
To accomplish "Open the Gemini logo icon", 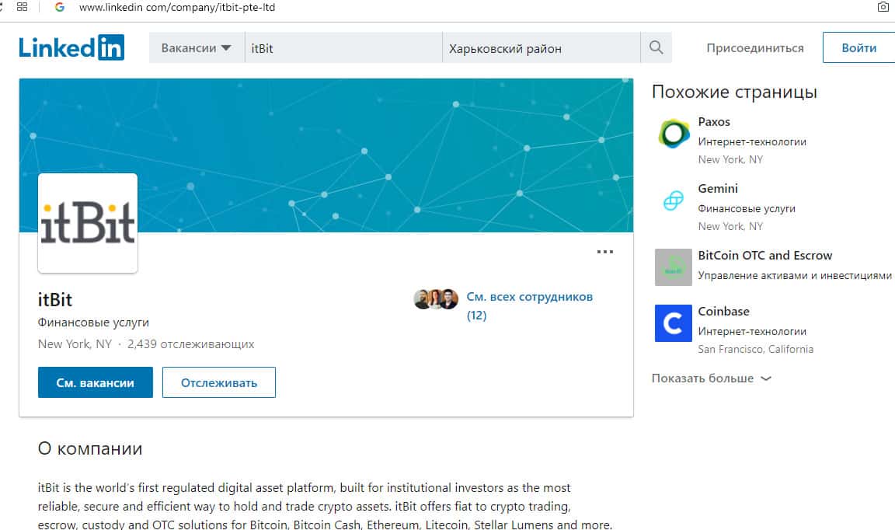I will (673, 200).
